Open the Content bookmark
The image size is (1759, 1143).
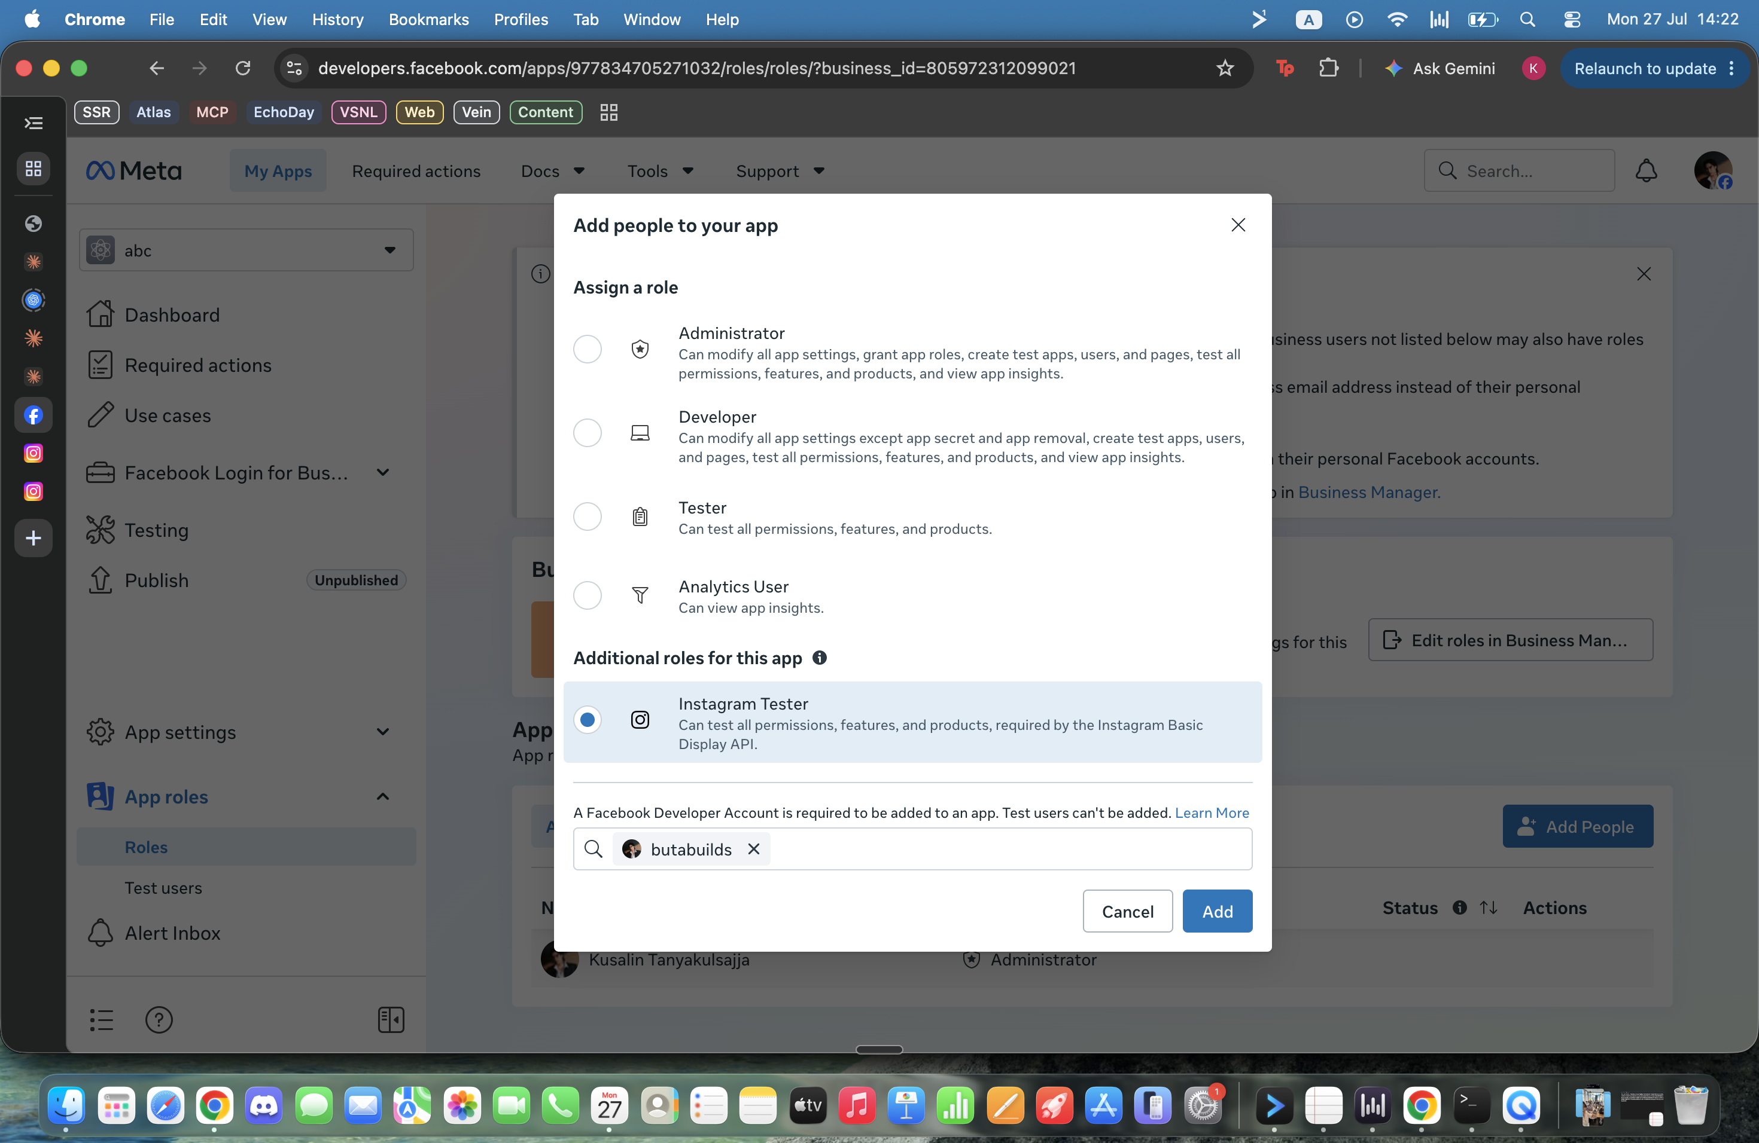point(546,112)
